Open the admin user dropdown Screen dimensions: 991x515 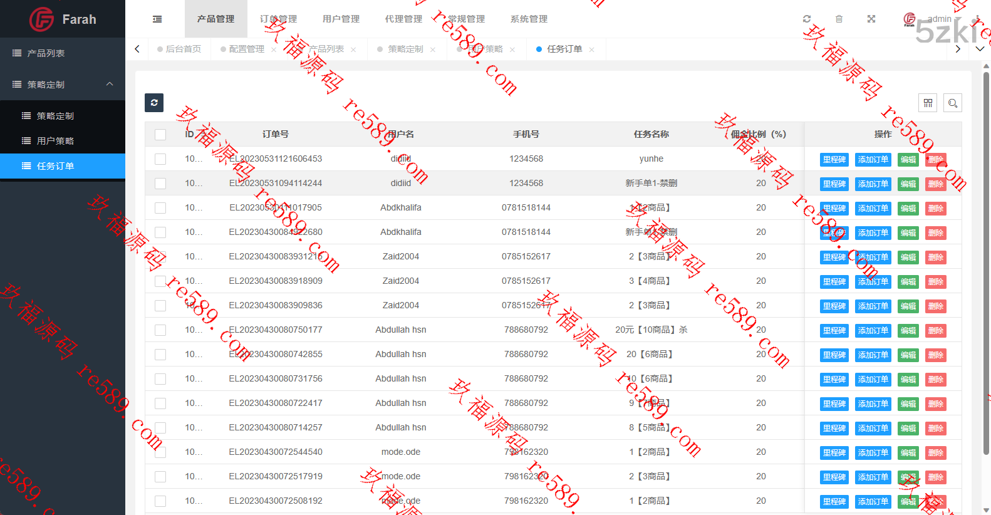coord(938,19)
